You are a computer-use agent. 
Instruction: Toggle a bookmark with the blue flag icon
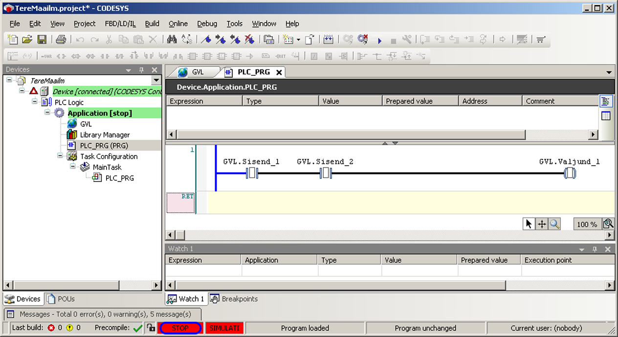206,40
